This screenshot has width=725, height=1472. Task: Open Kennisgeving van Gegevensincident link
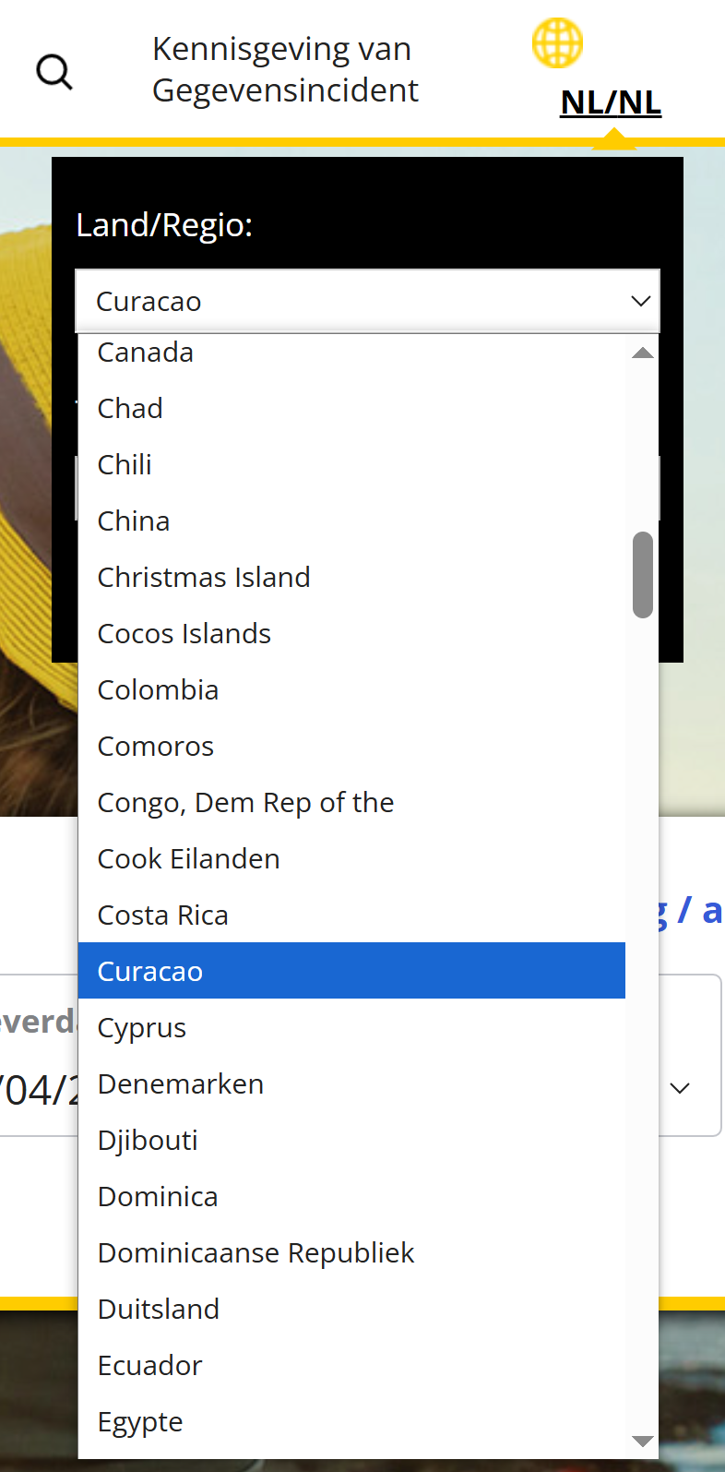click(x=285, y=69)
